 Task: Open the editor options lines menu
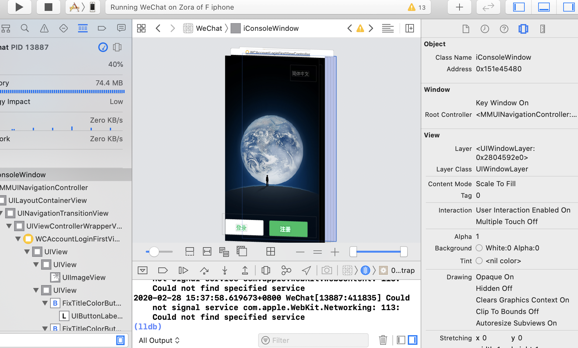point(388,28)
